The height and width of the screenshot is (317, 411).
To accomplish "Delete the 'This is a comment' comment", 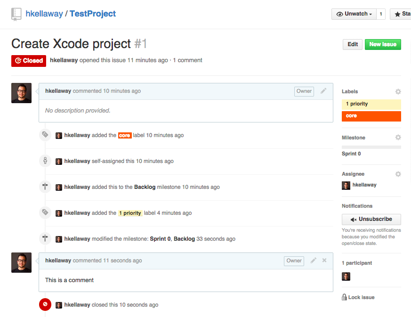I will 324,260.
